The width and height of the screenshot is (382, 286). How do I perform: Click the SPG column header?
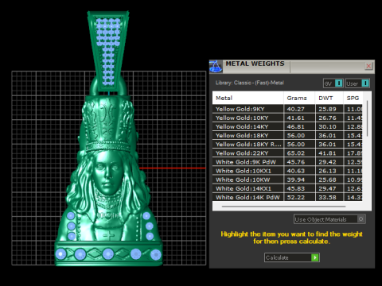click(x=353, y=98)
